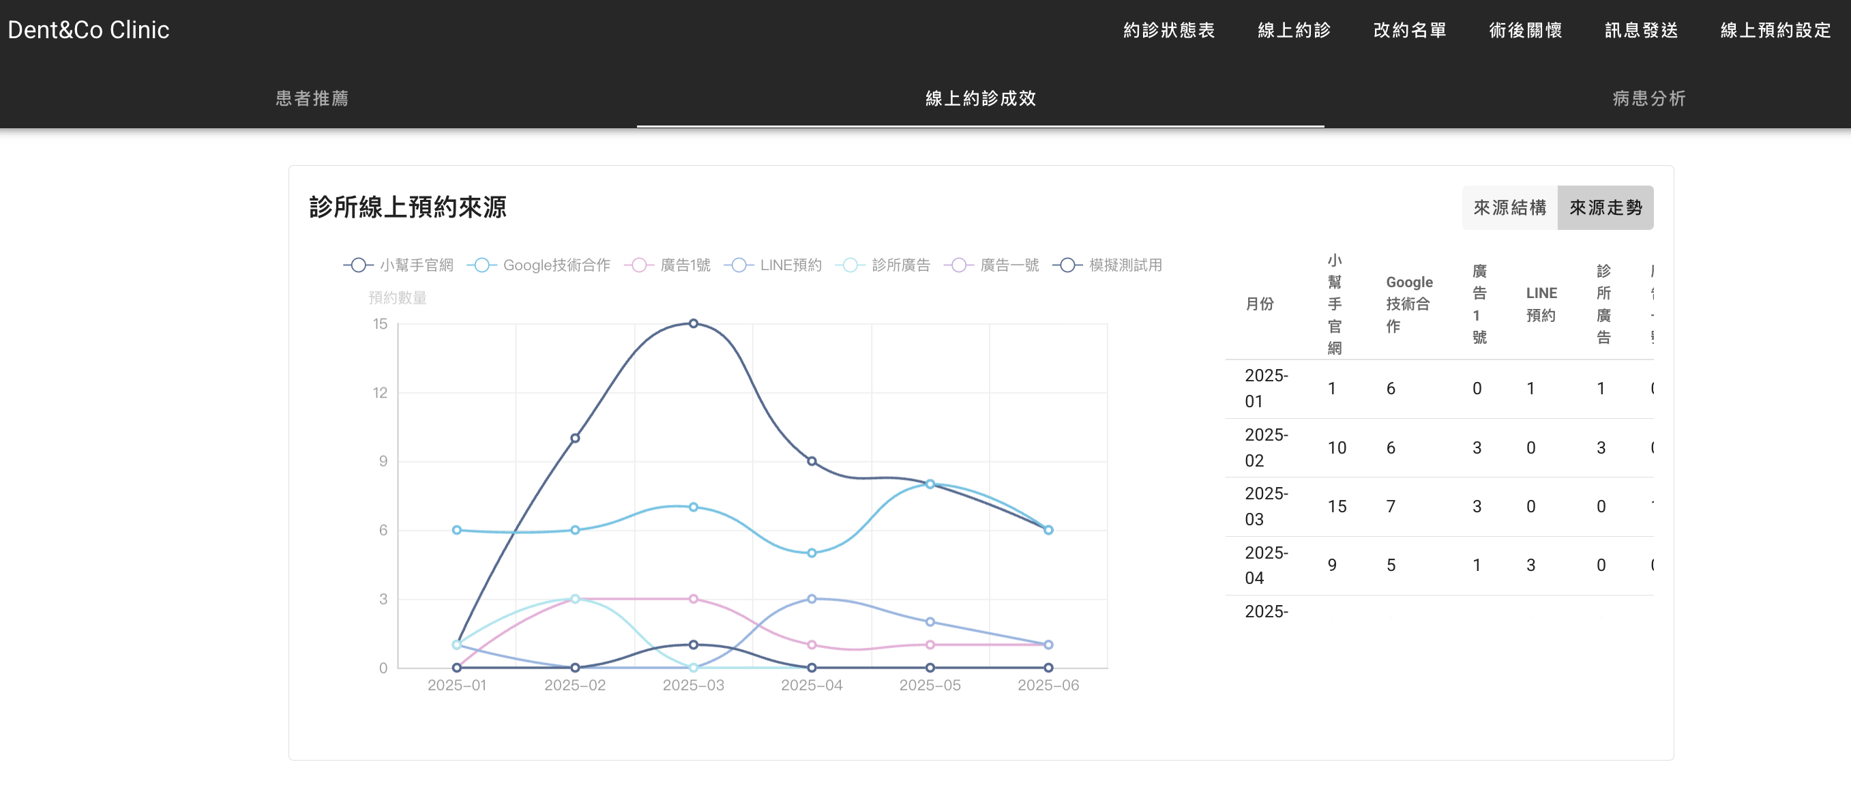This screenshot has height=794, width=1851.
Task: Hide the 廣告1號 line via its legend marker
Action: (x=639, y=265)
